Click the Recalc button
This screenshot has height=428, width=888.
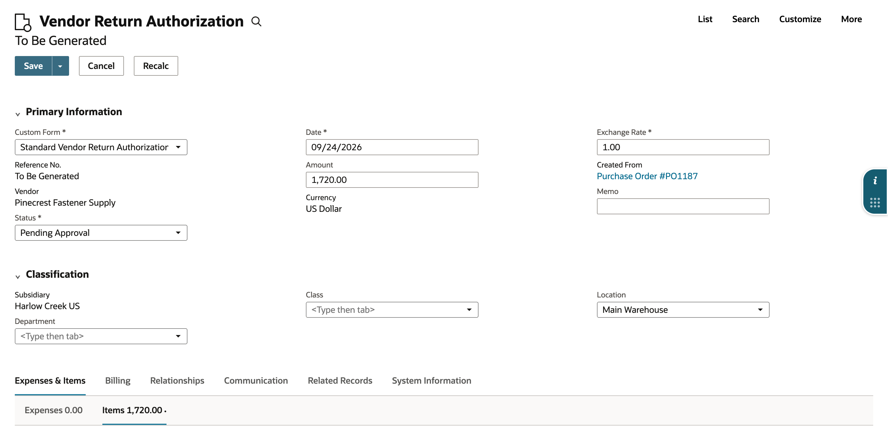tap(156, 66)
